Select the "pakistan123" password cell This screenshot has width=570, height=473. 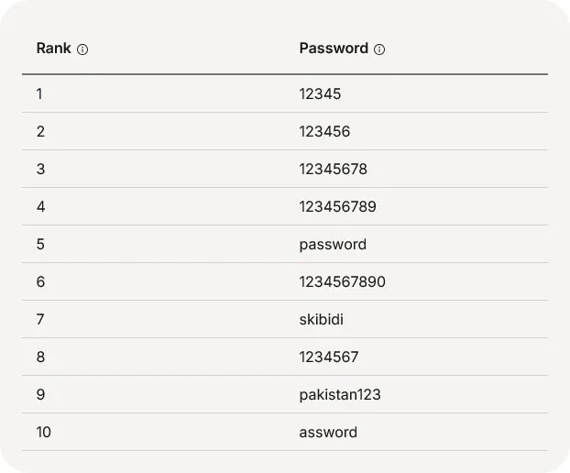340,394
